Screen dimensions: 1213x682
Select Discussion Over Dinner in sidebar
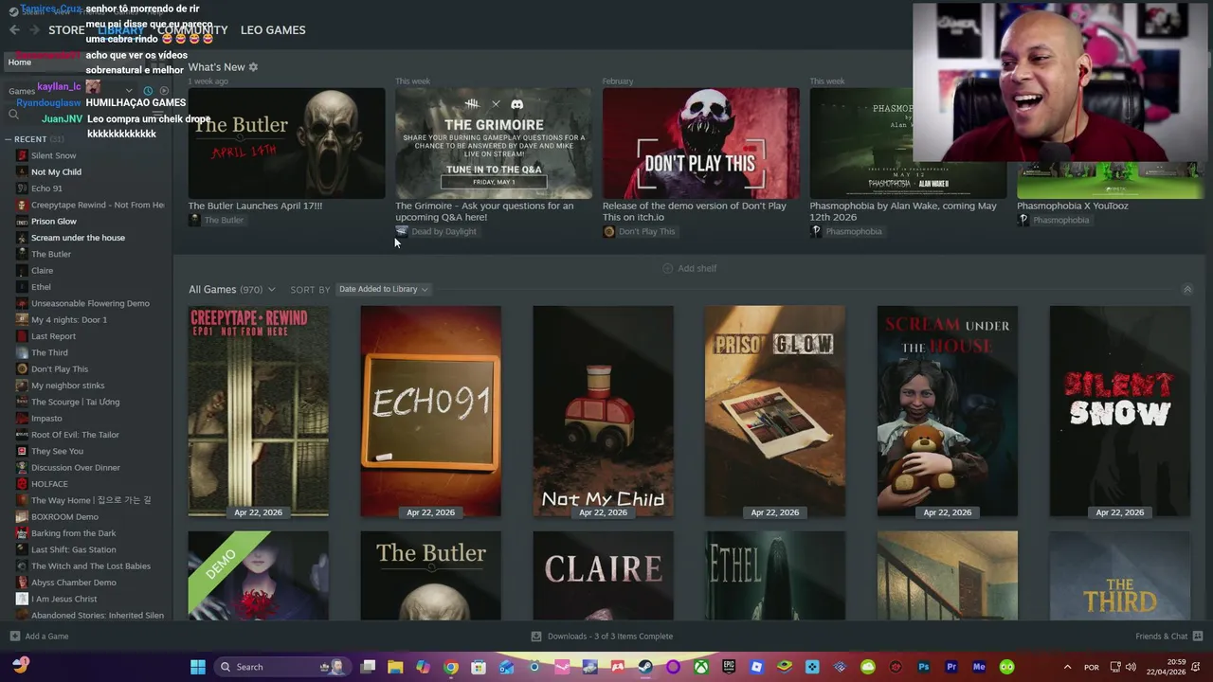tap(76, 468)
